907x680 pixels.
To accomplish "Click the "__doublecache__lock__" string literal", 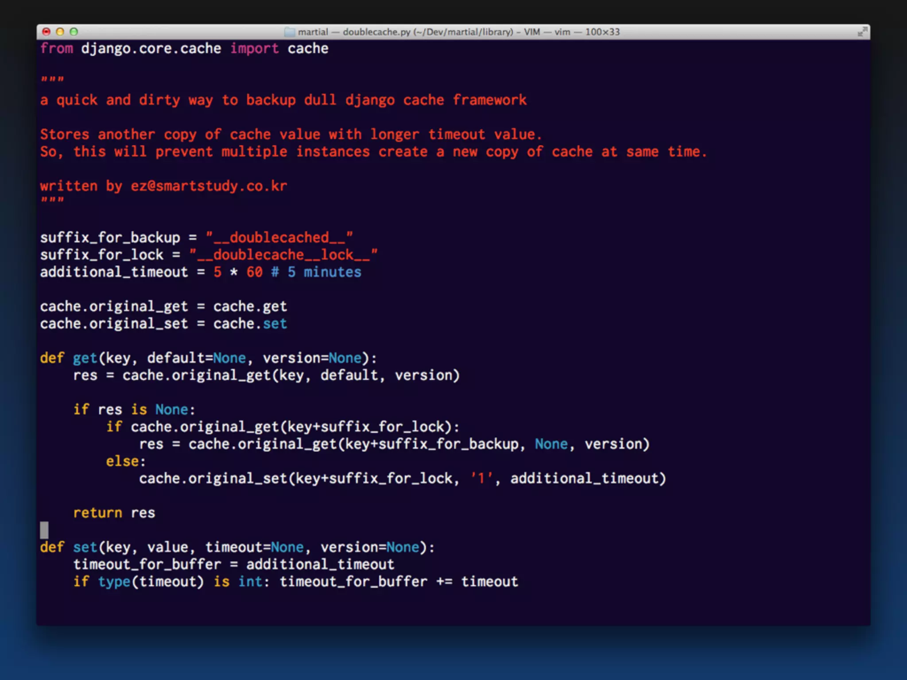I will pyautogui.click(x=283, y=255).
